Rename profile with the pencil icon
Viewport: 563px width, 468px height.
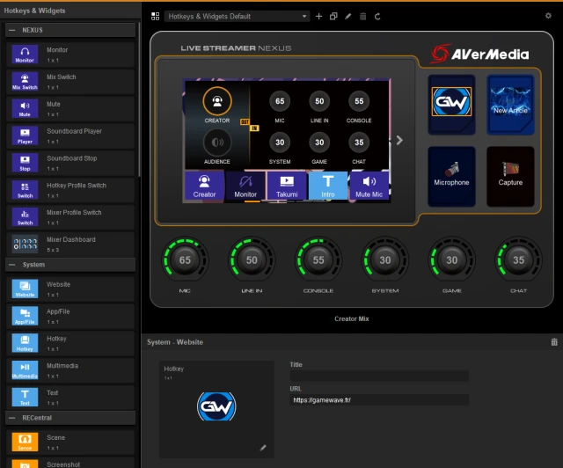pyautogui.click(x=348, y=16)
